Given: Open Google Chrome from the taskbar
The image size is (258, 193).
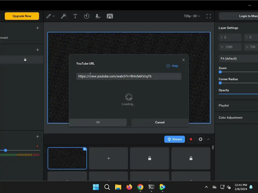Looking at the screenshot, I should (140, 187).
